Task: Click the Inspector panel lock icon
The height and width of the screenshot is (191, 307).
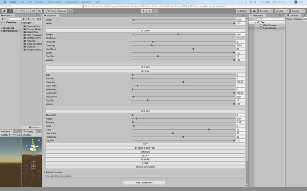Action: [x=243, y=15]
